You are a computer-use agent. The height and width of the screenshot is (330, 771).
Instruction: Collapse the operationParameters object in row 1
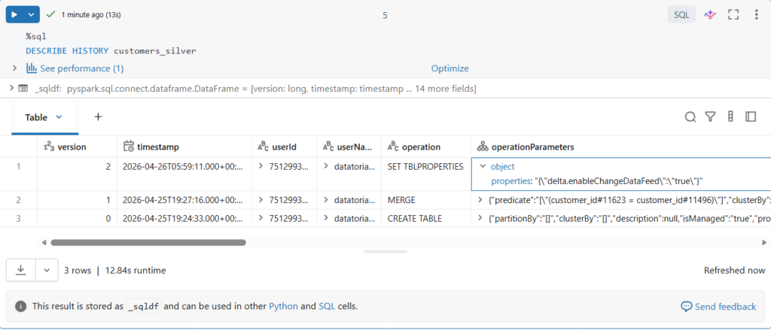(x=483, y=167)
